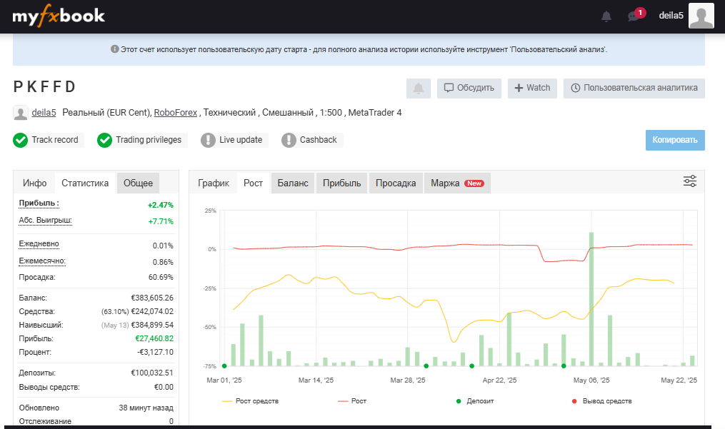Click the deposits value €100,032.51
This screenshot has width=725, height=429.
(x=152, y=373)
